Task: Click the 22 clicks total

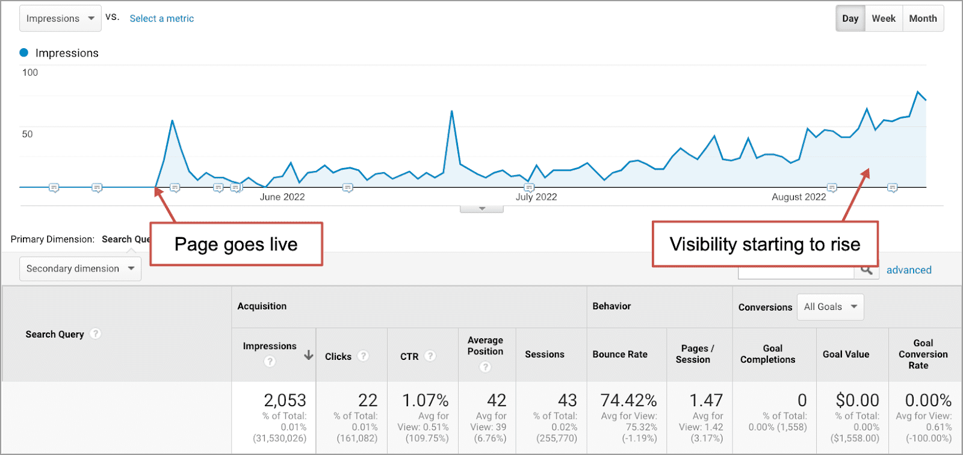Action: tap(368, 400)
